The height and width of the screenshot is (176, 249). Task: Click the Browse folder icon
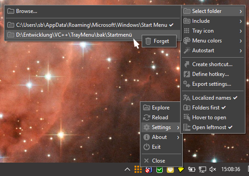point(11,11)
